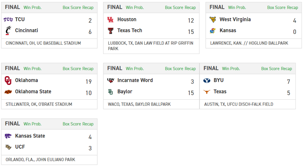View Win Prob. for Oklahoma vs Oklahoma State
The image size is (303, 166).
coord(32,69)
